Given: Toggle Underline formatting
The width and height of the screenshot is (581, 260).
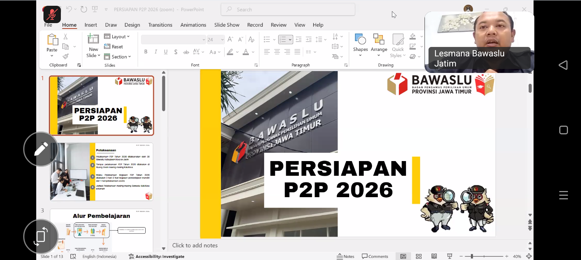Looking at the screenshot, I should [x=166, y=52].
